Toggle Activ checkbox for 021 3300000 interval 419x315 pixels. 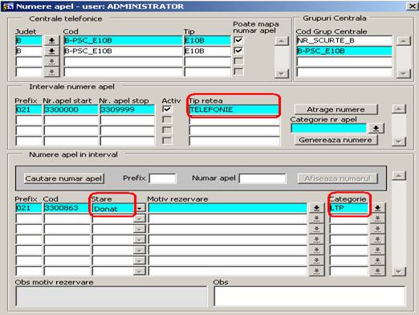tap(167, 109)
